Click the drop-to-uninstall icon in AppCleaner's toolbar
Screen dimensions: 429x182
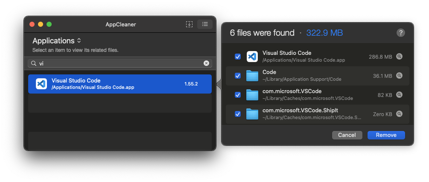(x=190, y=24)
